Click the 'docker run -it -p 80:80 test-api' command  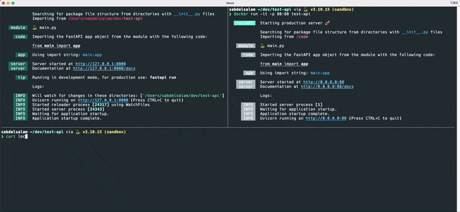pos(272,14)
